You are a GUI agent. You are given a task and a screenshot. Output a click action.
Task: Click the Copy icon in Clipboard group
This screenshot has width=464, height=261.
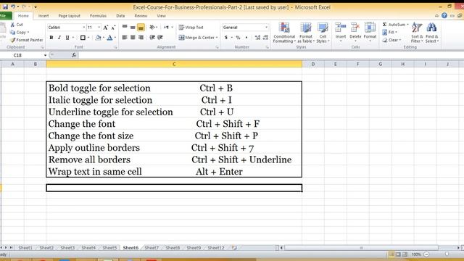coord(13,32)
